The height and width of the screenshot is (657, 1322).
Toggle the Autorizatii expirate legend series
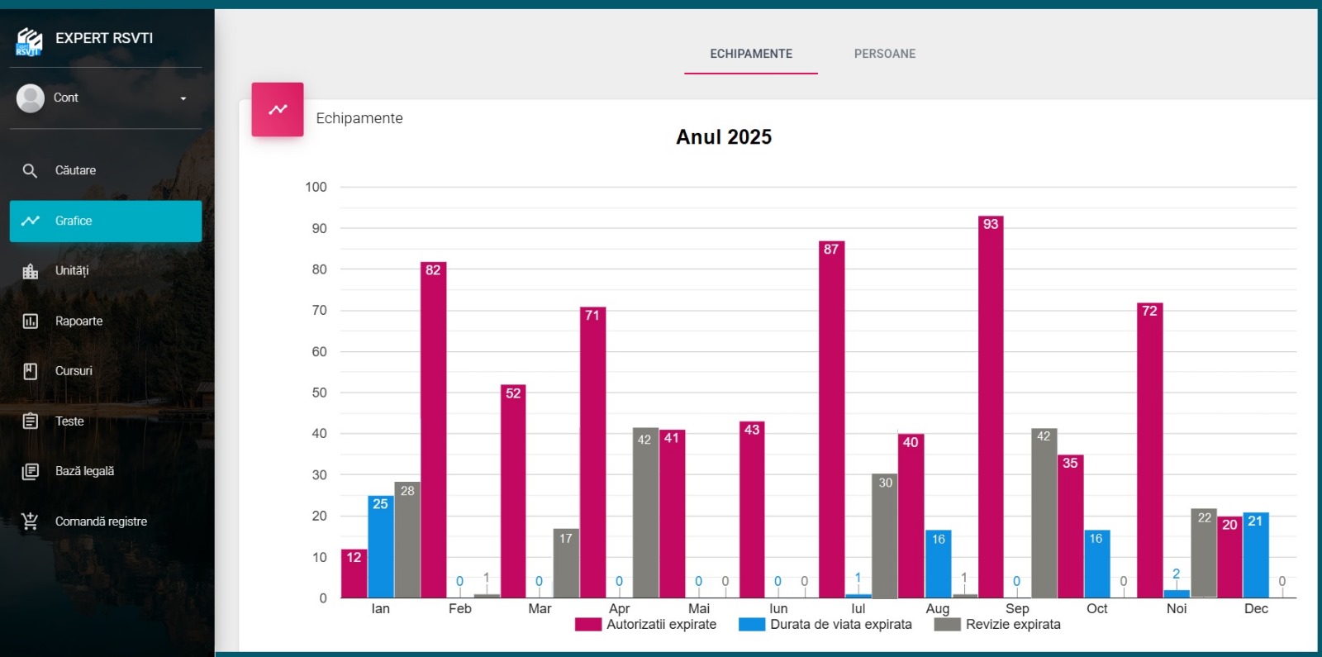pos(660,625)
